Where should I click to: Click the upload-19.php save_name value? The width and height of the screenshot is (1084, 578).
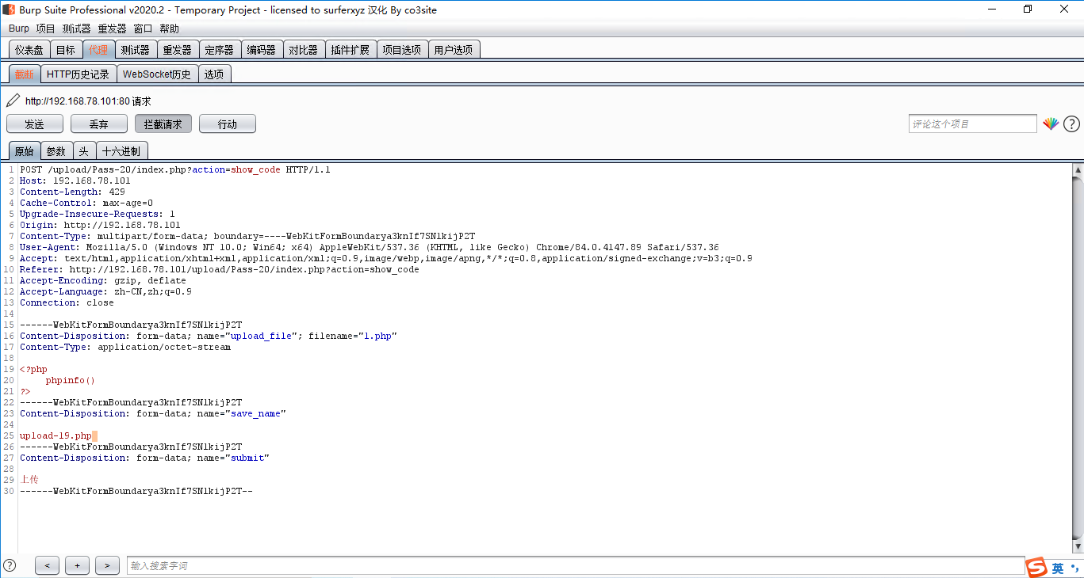tap(56, 435)
